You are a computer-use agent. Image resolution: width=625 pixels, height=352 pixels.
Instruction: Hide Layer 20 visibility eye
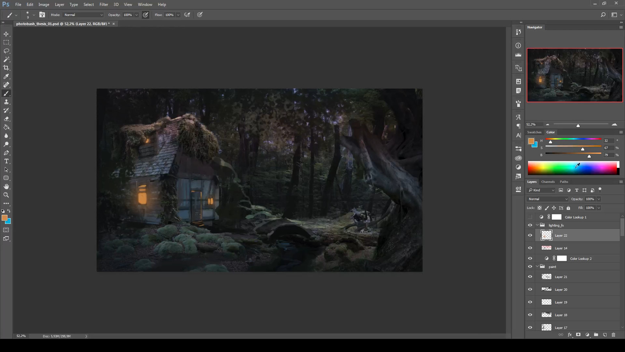coord(530,289)
